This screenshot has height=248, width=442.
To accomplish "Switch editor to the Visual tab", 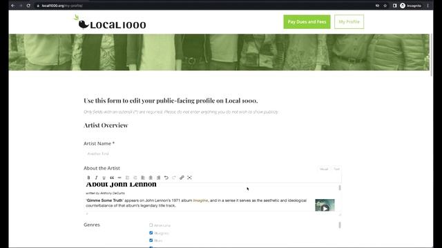I will [x=324, y=169].
